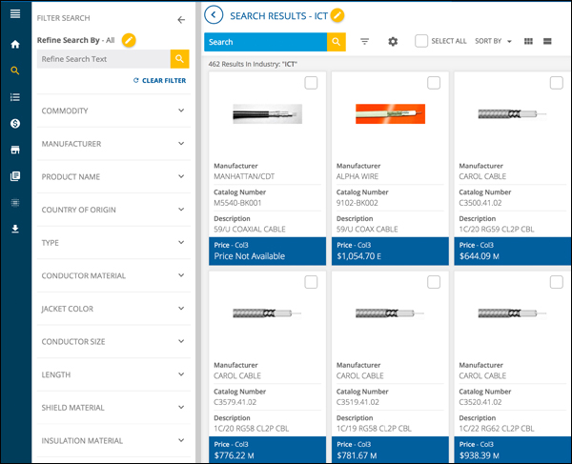Expand the Jacket Color filter
This screenshot has height=464, width=572.
coord(113,309)
